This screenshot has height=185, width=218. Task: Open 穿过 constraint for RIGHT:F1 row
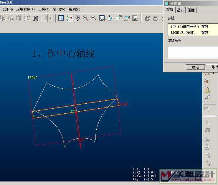click(205, 33)
